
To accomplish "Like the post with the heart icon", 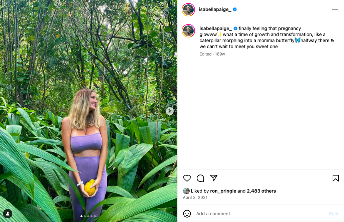I will coord(187,178).
